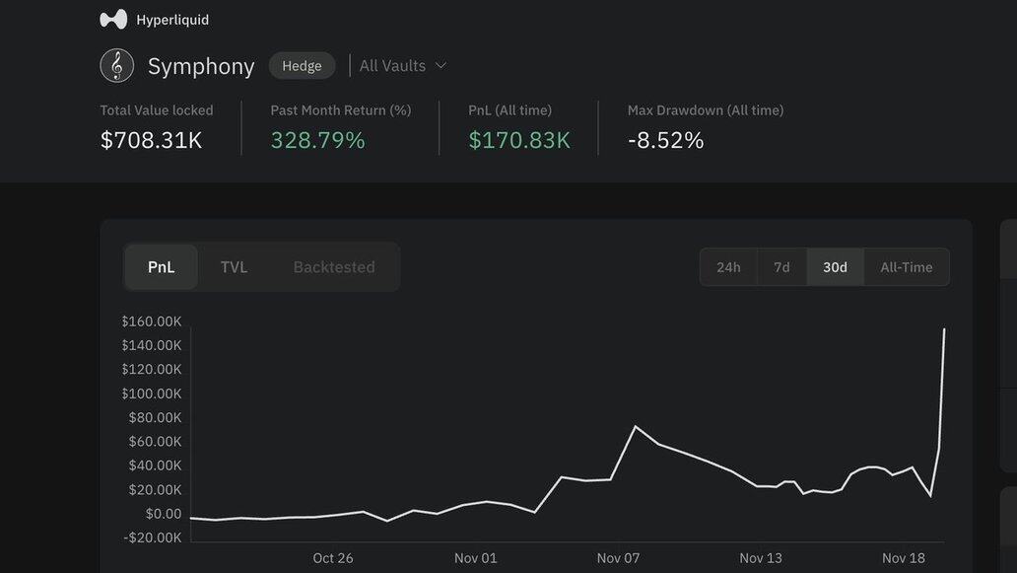Select the Backtested chart tab
The height and width of the screenshot is (573, 1017).
(334, 267)
